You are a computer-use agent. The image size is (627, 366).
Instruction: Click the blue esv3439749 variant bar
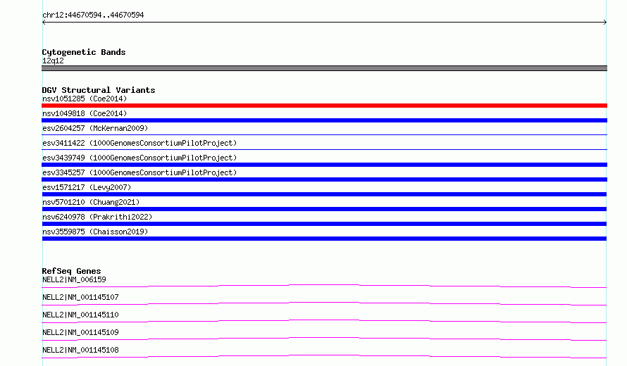tap(324, 165)
